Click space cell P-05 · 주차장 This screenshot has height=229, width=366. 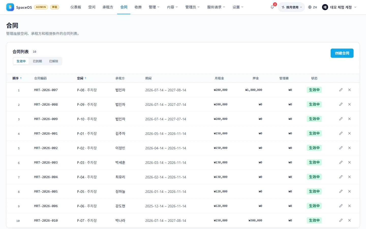[x=87, y=192]
